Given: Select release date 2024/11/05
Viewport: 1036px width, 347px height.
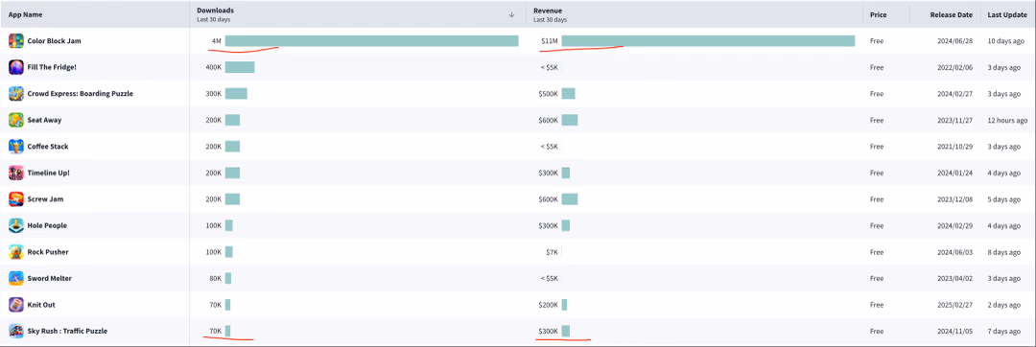Looking at the screenshot, I should click(x=954, y=331).
